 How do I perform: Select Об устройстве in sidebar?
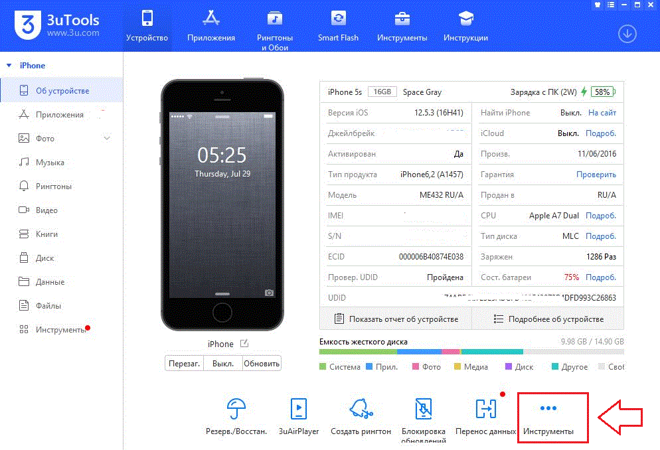[x=62, y=90]
